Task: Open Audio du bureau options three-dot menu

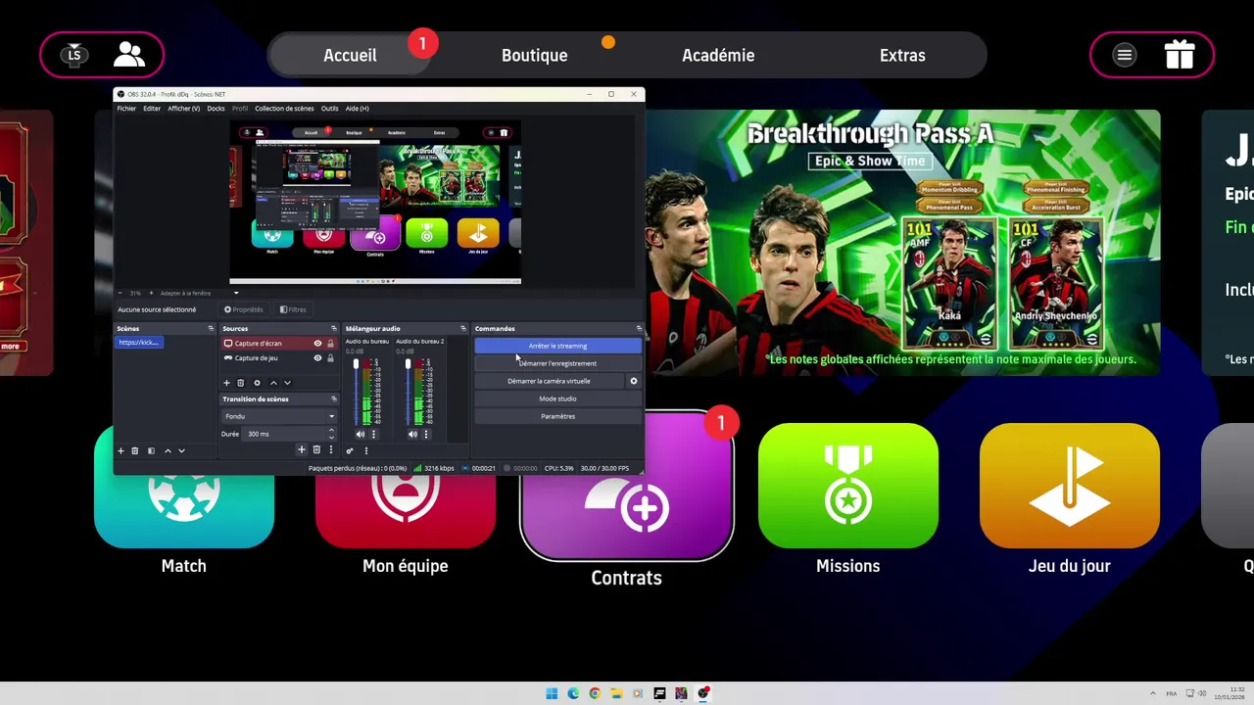Action: (x=373, y=434)
